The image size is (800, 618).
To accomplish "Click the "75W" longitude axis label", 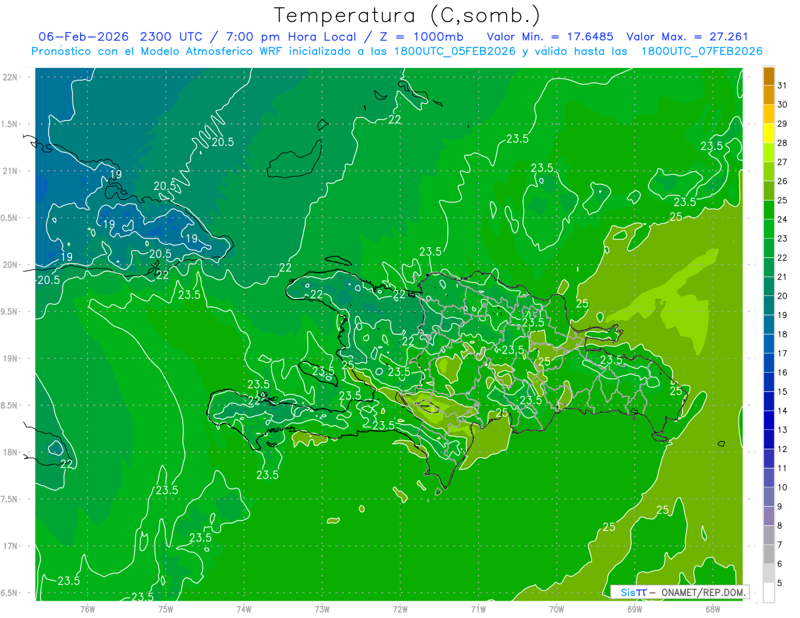I will click(x=165, y=609).
